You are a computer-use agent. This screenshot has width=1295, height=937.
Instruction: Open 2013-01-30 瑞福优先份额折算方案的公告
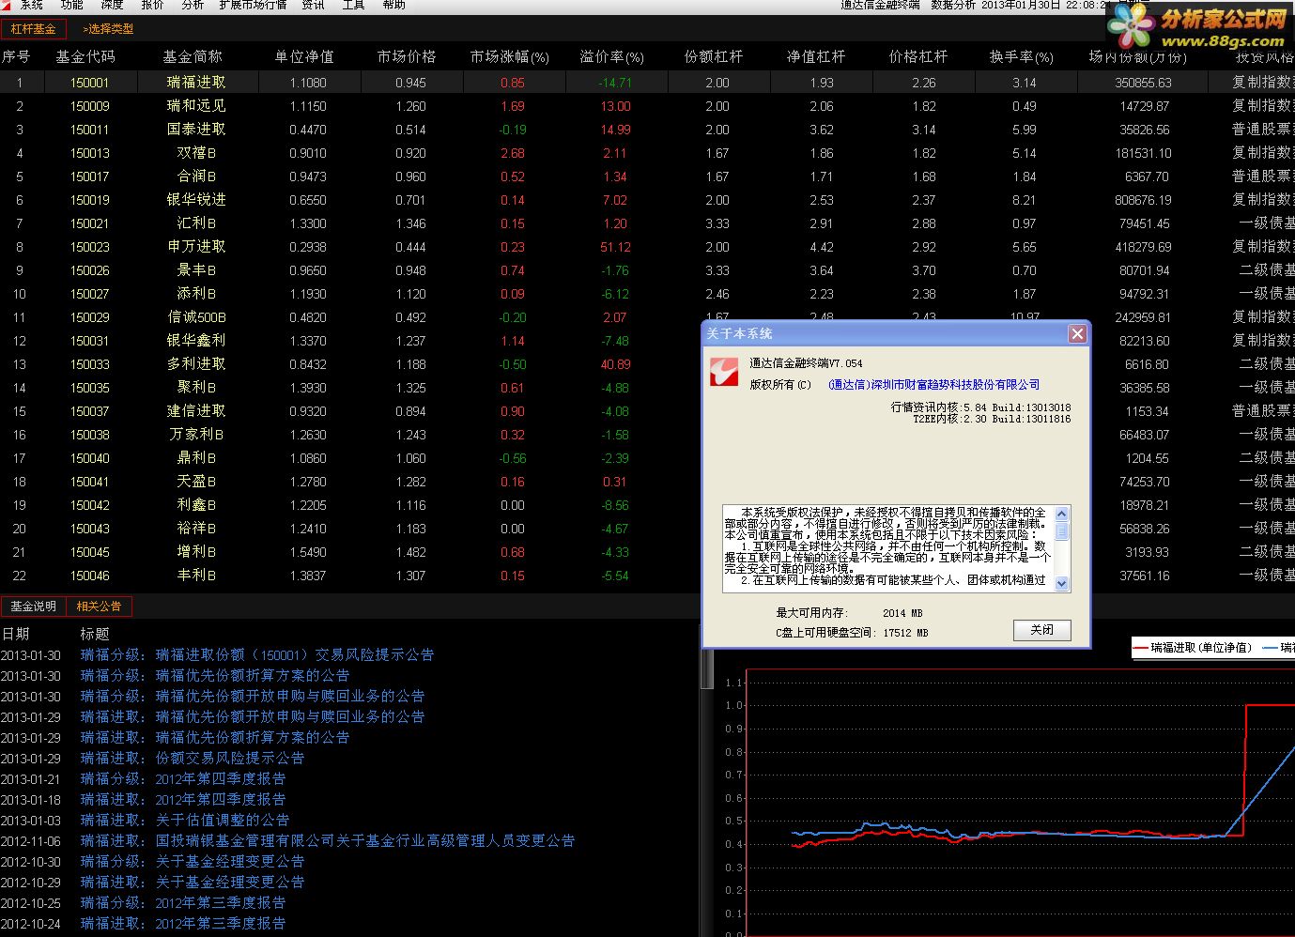(215, 676)
